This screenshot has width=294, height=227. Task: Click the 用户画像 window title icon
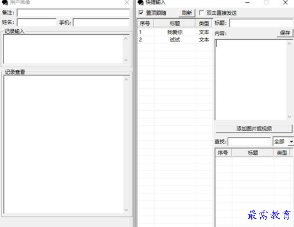[5, 2]
